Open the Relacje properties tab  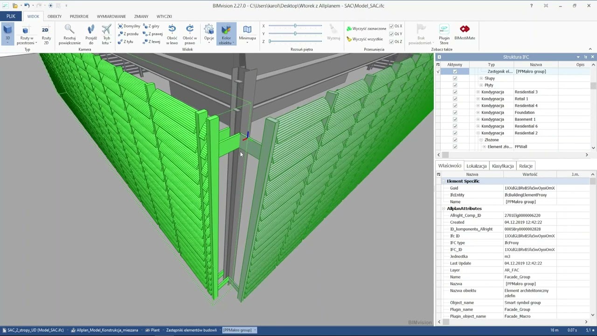(526, 166)
